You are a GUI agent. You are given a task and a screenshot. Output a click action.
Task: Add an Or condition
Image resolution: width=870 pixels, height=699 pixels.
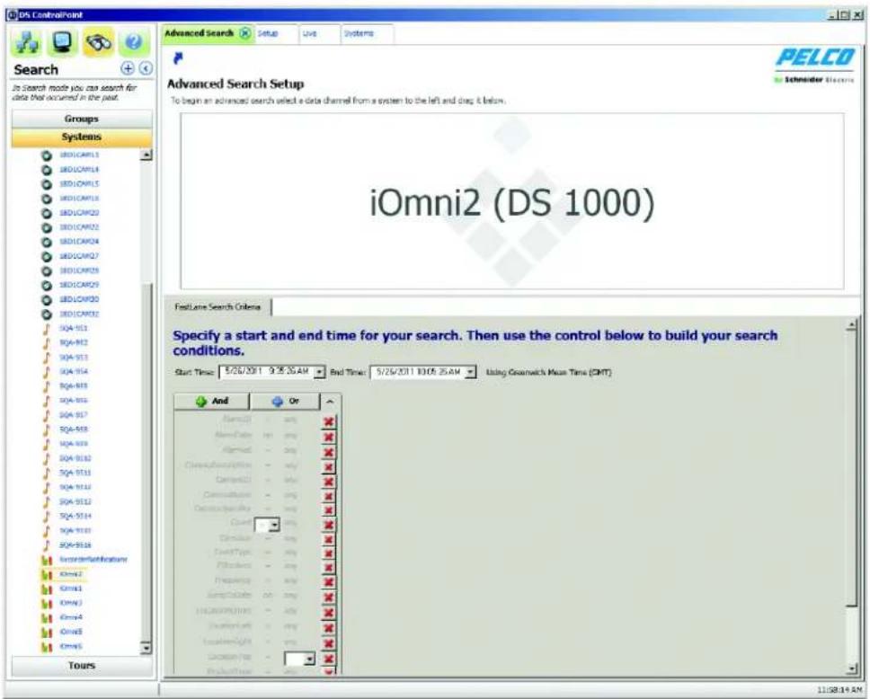pos(285,401)
